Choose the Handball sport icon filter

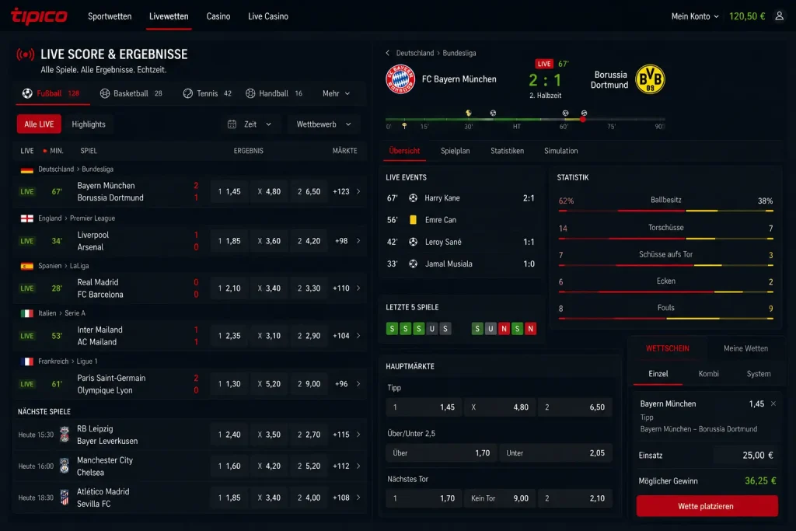tap(250, 93)
